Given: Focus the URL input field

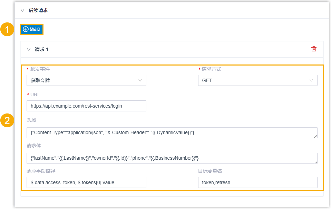Looking at the screenshot, I should point(86,106).
